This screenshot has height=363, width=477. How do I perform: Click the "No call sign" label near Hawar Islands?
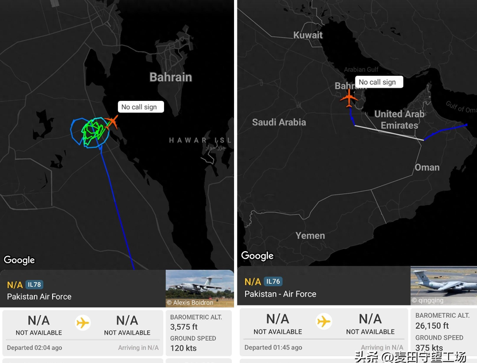(139, 107)
